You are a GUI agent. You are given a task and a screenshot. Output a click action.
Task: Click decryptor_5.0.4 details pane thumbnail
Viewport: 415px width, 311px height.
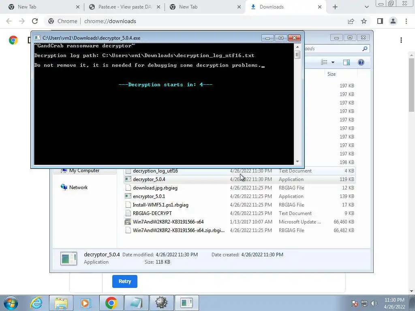coord(69,258)
